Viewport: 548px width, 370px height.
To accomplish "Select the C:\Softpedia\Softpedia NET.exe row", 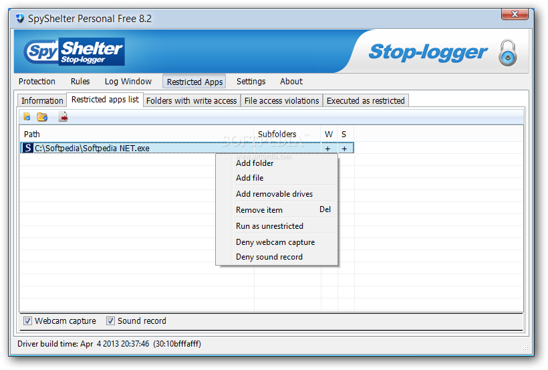I will [x=187, y=148].
